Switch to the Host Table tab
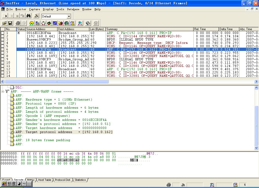 [45, 180]
